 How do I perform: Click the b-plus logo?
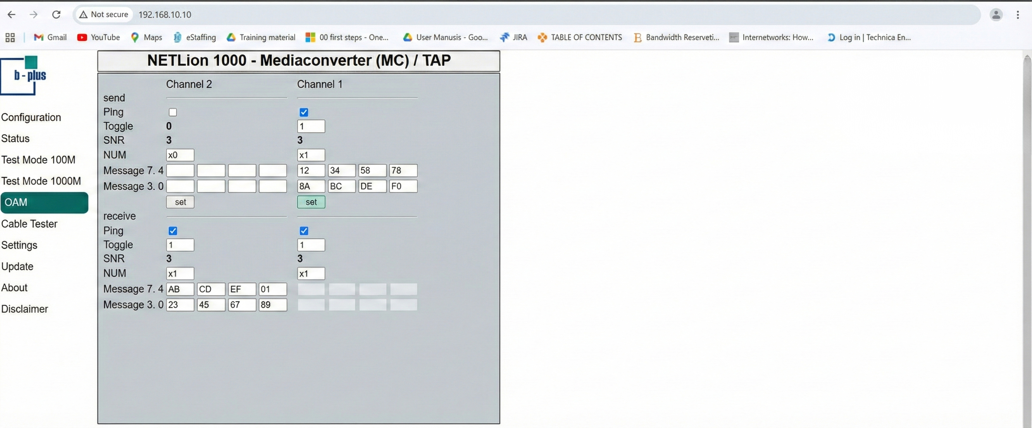(x=24, y=75)
